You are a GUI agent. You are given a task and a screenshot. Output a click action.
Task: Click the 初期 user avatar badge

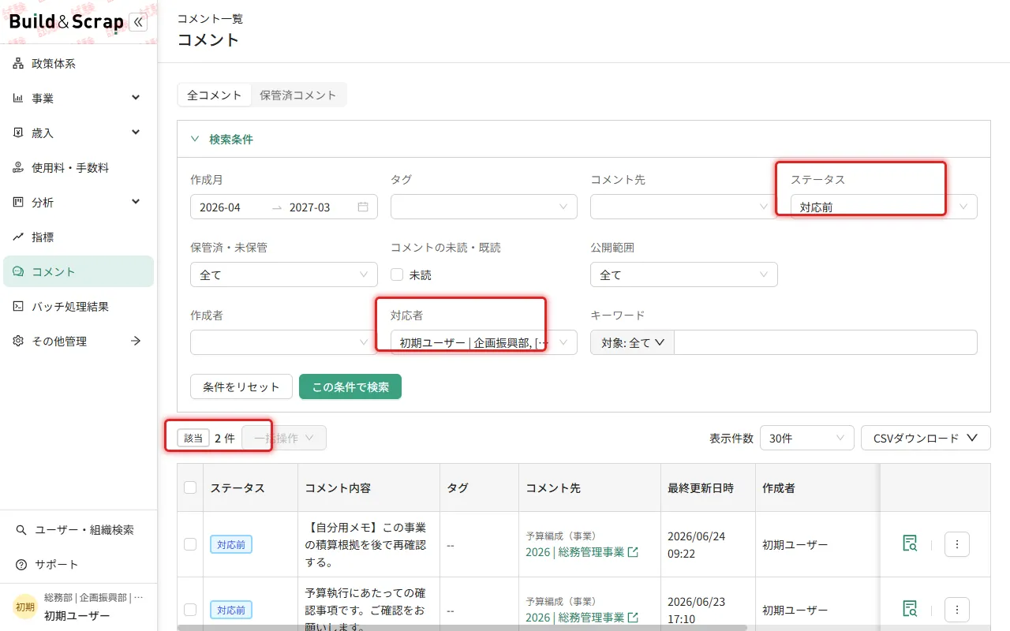(x=25, y=607)
